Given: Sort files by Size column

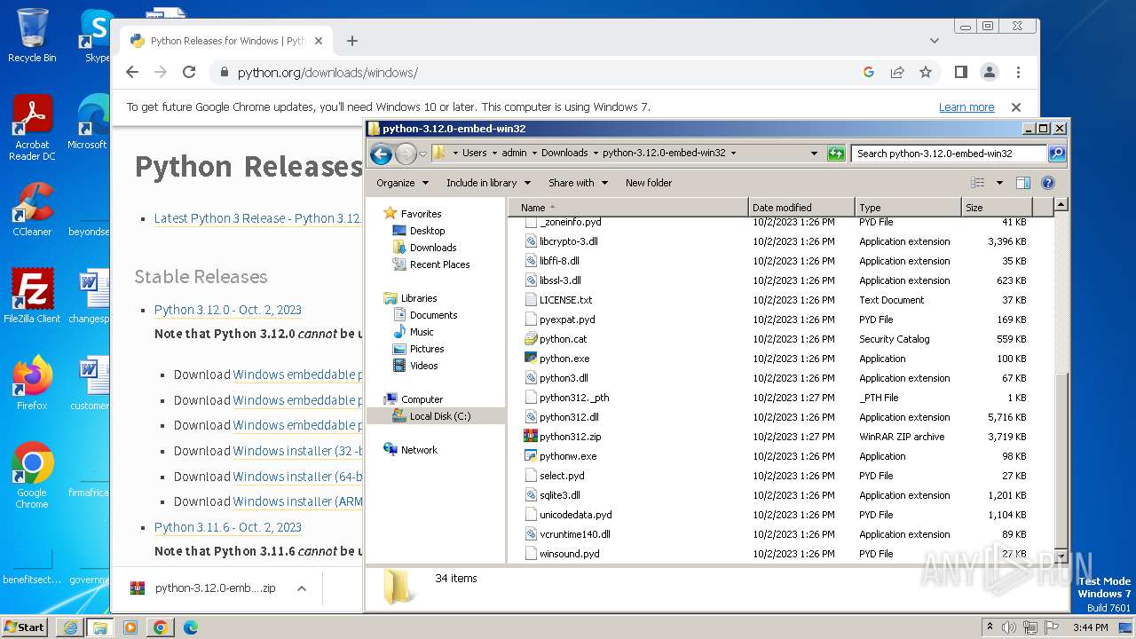Looking at the screenshot, I should click(x=997, y=208).
